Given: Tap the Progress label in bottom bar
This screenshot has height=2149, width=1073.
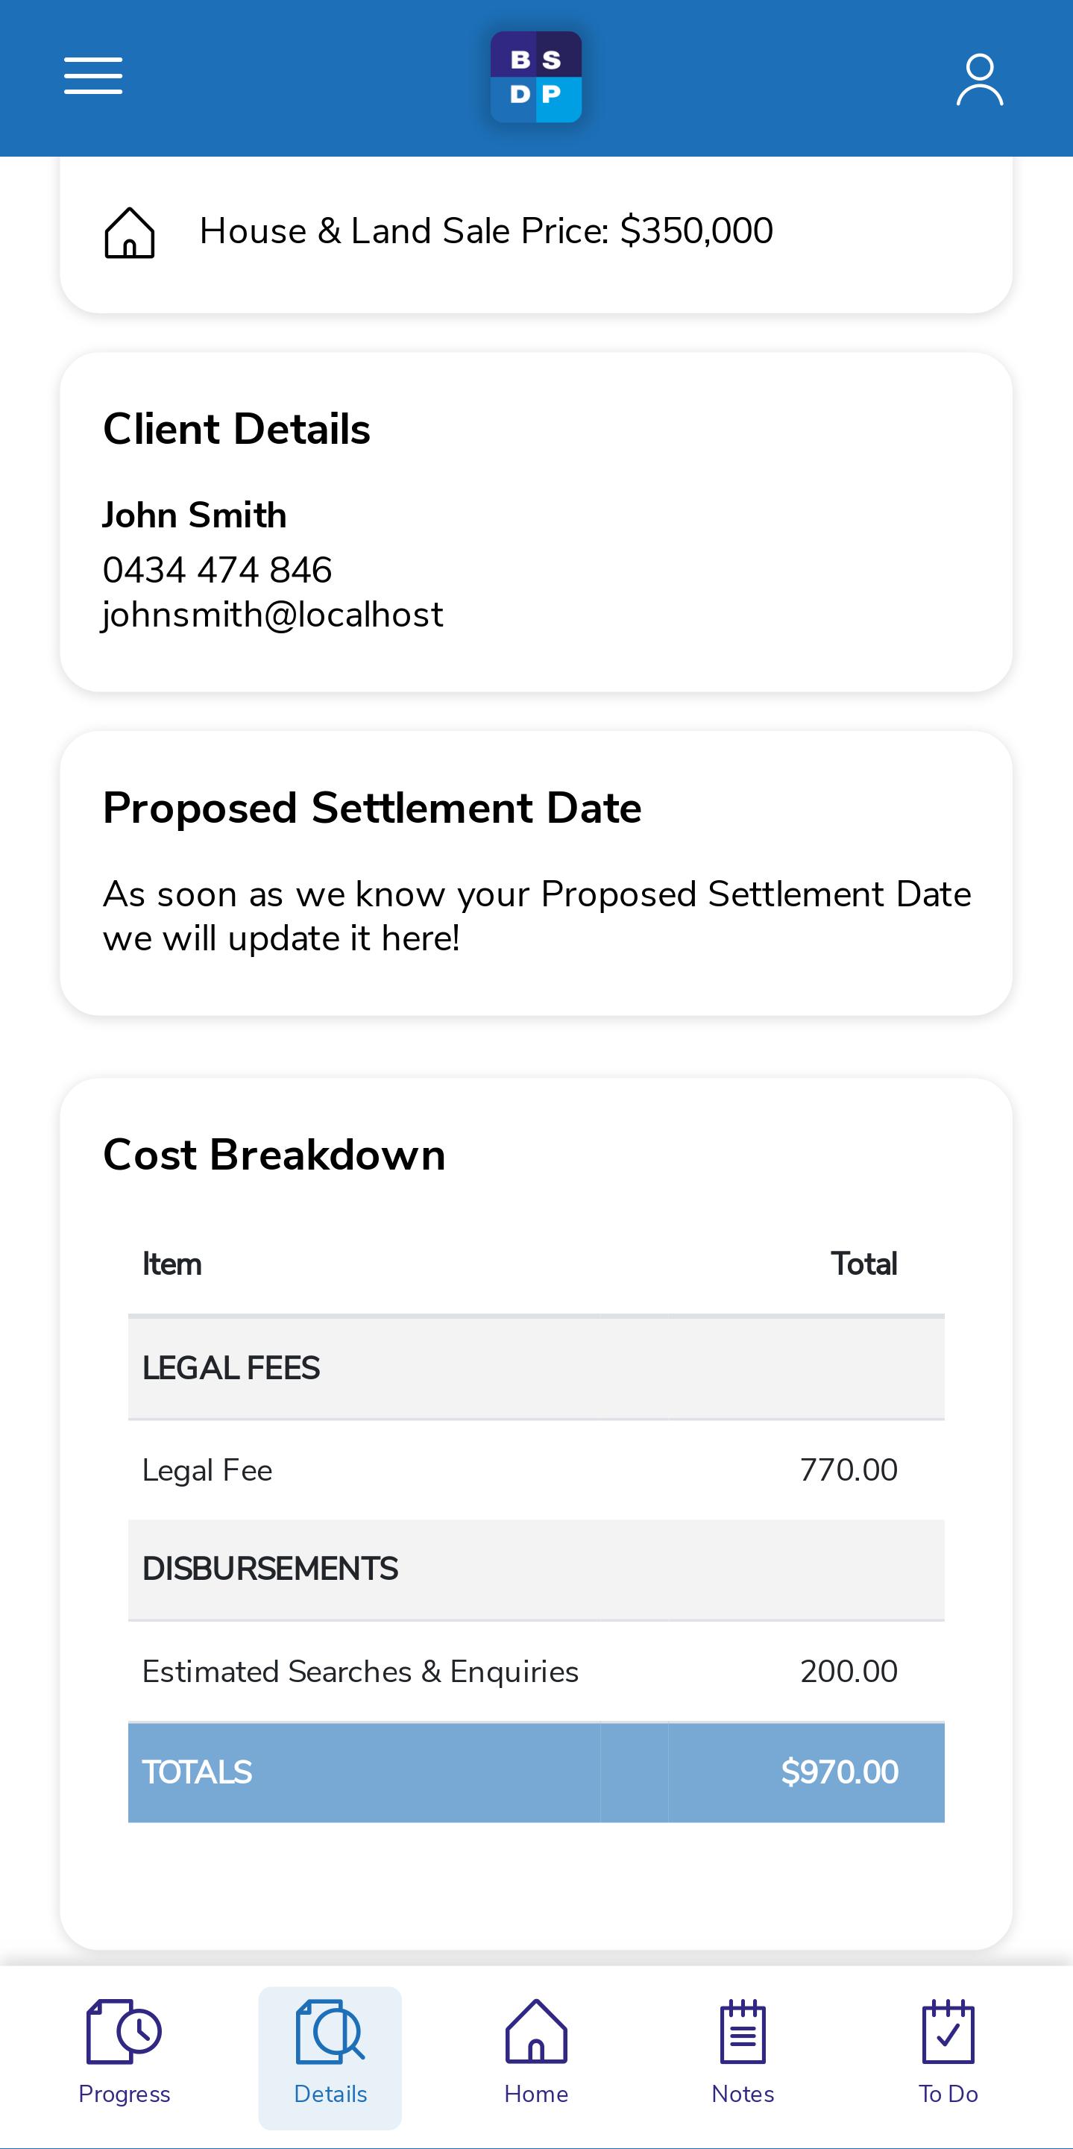Looking at the screenshot, I should [x=125, y=2094].
